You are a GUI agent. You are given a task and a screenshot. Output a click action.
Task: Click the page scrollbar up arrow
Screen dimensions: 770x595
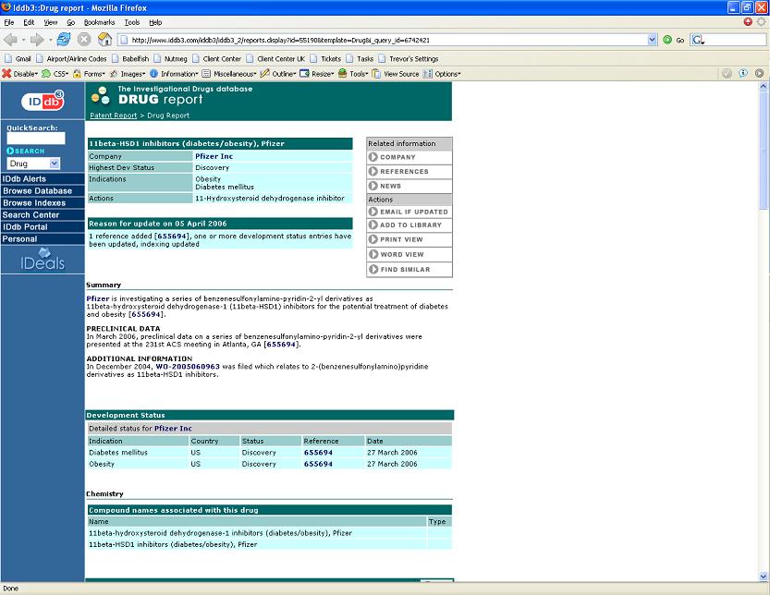click(764, 87)
